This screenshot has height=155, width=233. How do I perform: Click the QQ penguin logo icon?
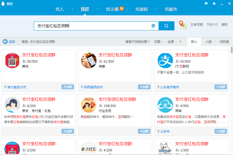point(3,4)
